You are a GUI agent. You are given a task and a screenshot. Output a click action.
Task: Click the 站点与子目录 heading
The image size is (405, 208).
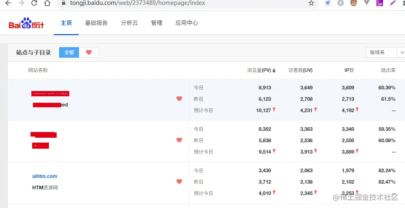33,52
